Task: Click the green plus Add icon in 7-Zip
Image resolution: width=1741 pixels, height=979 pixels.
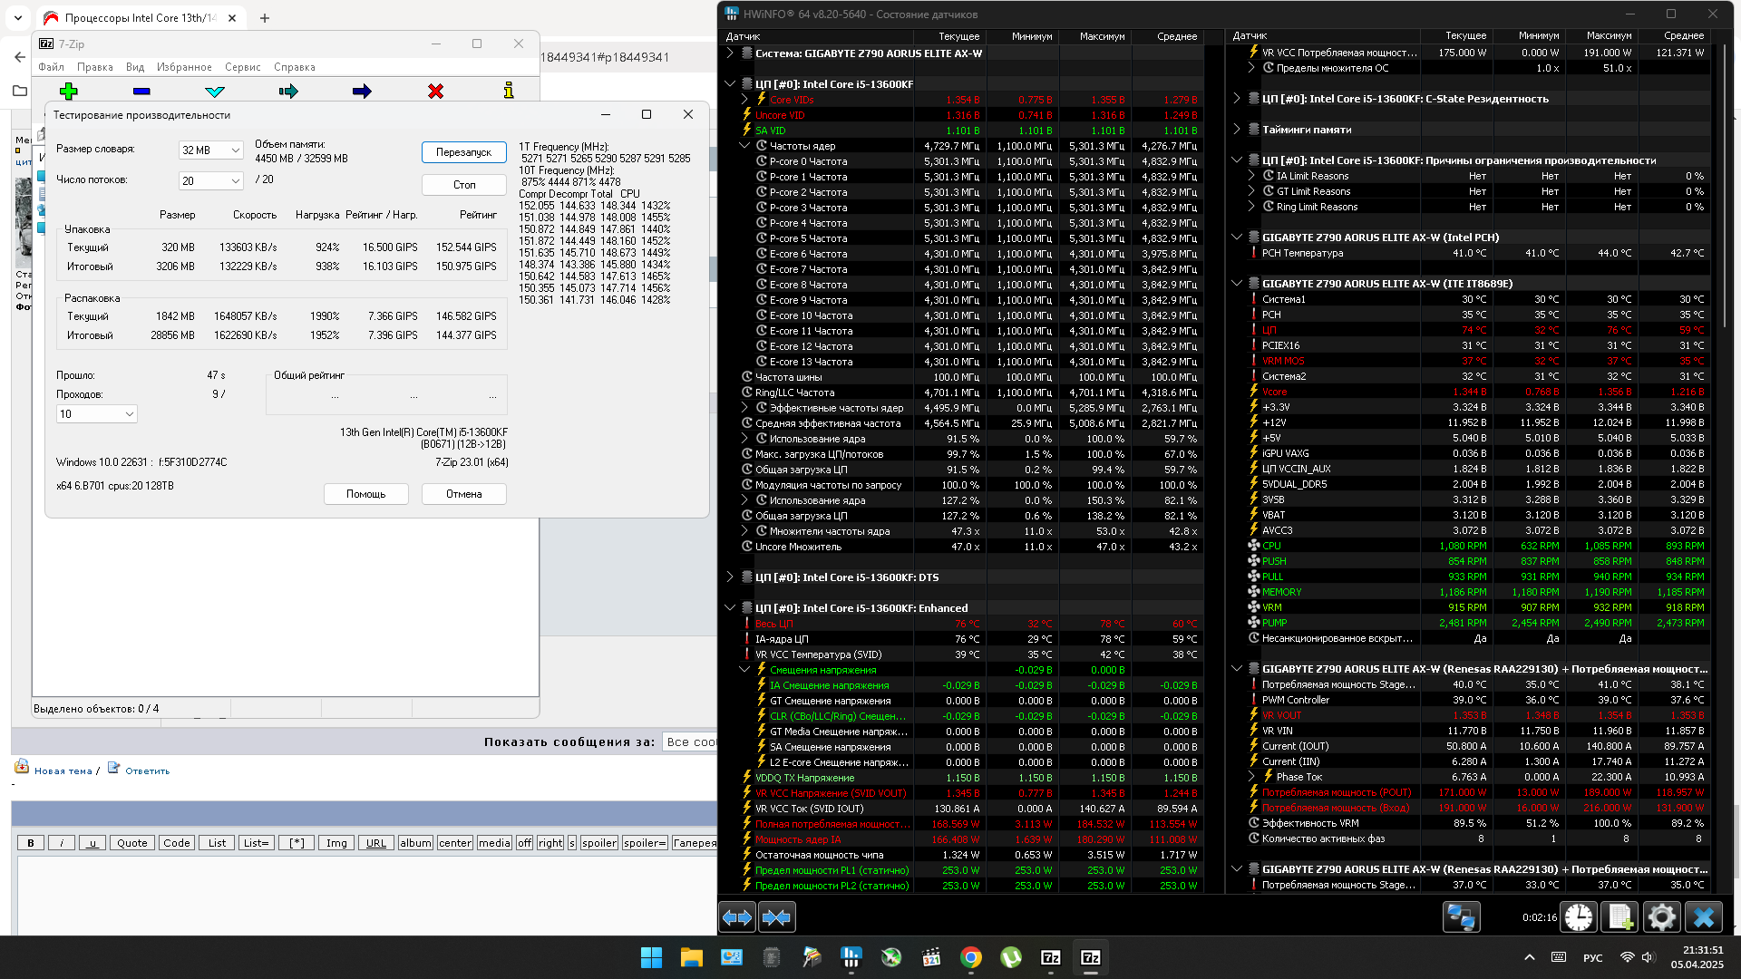Action: coord(69,91)
